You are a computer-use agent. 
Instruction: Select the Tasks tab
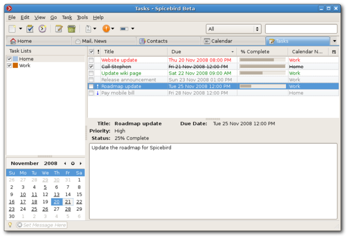coord(297,41)
